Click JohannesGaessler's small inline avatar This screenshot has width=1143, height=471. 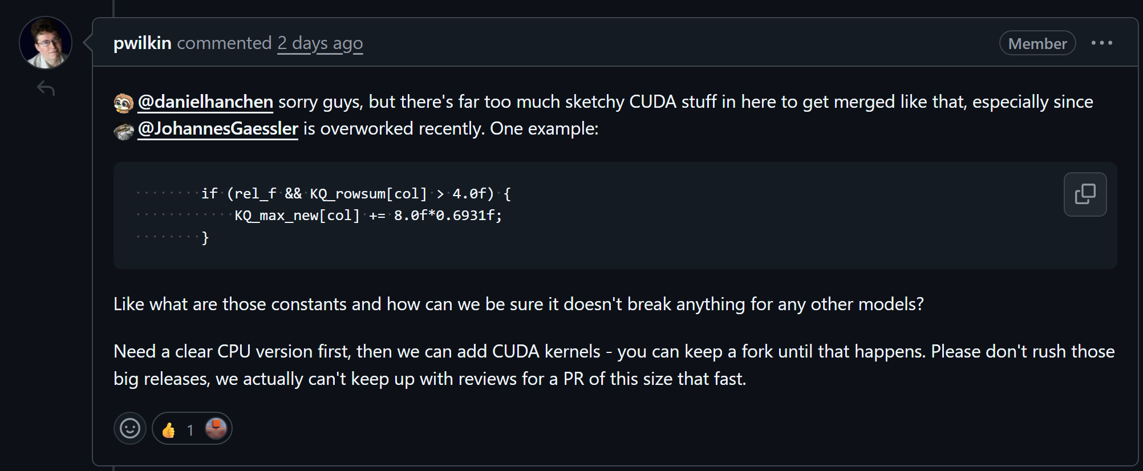pyautogui.click(x=124, y=131)
